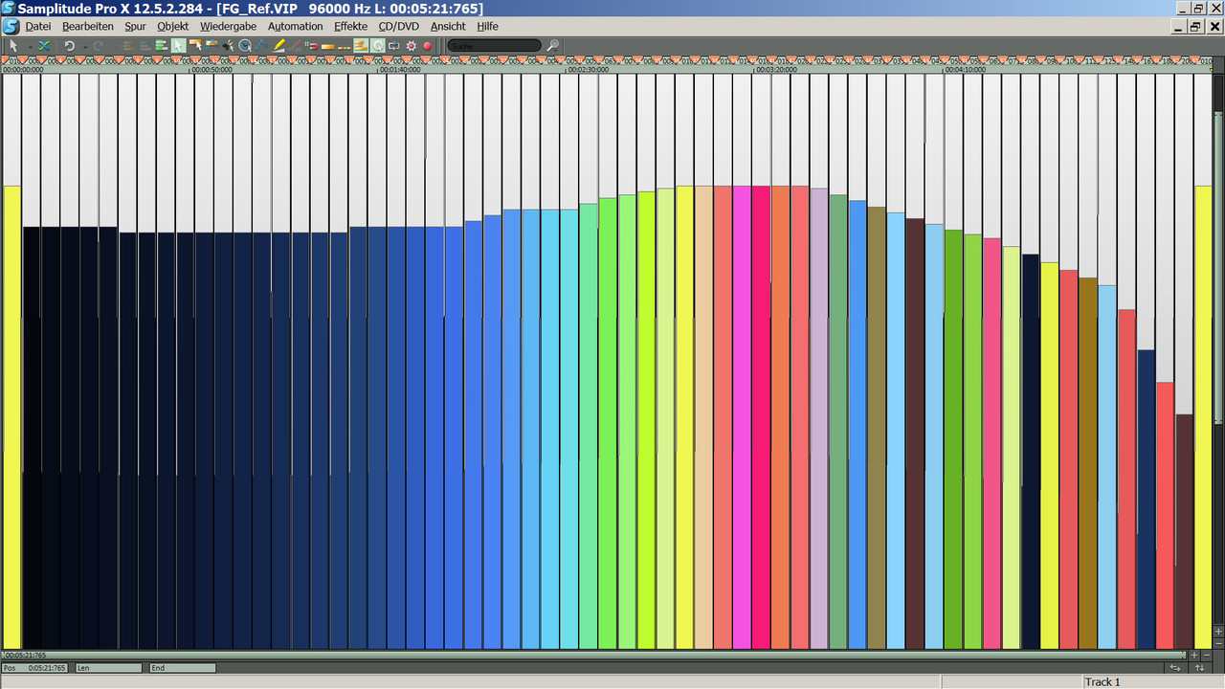Click the horizontal zoom-in plus button
The image size is (1225, 689).
pyautogui.click(x=1193, y=656)
